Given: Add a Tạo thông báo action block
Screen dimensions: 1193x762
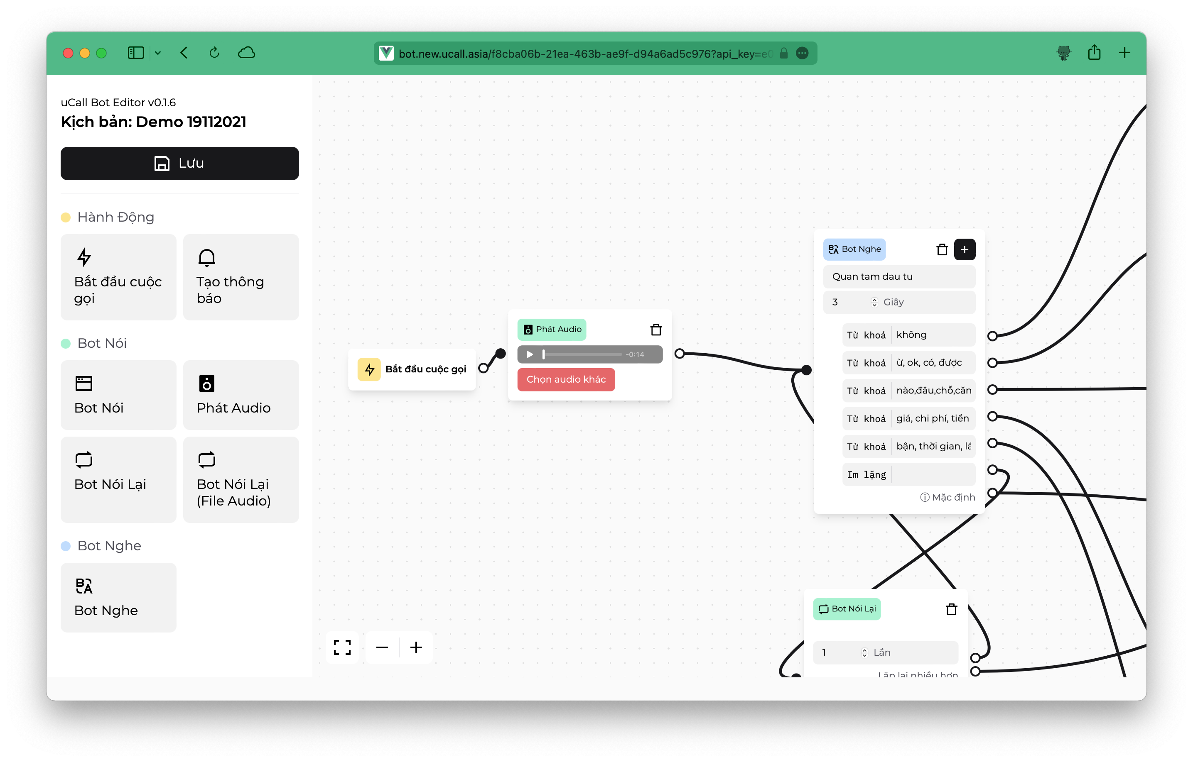Looking at the screenshot, I should pyautogui.click(x=241, y=277).
